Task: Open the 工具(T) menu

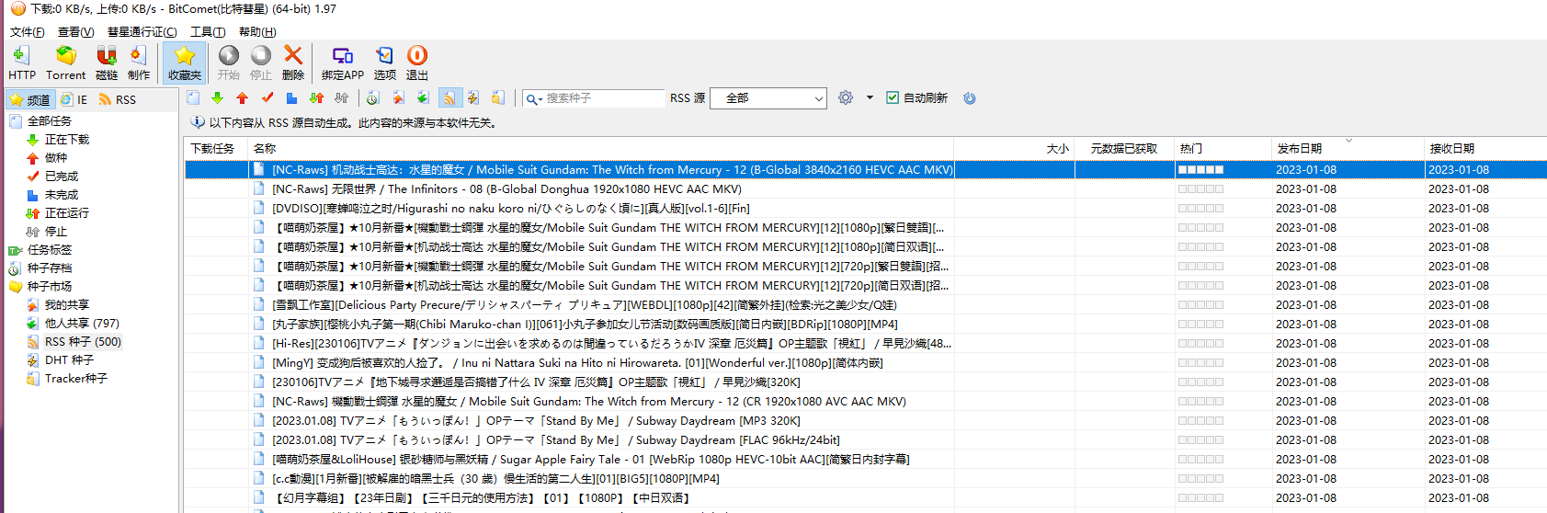Action: coord(208,31)
